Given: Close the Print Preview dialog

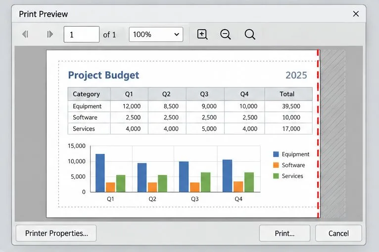Looking at the screenshot, I should coord(356,14).
